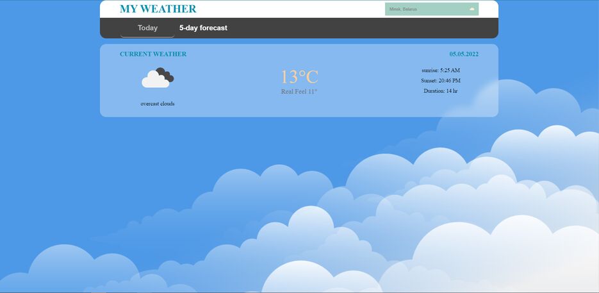
Task: Select the 13°C temperature reading
Action: click(300, 77)
